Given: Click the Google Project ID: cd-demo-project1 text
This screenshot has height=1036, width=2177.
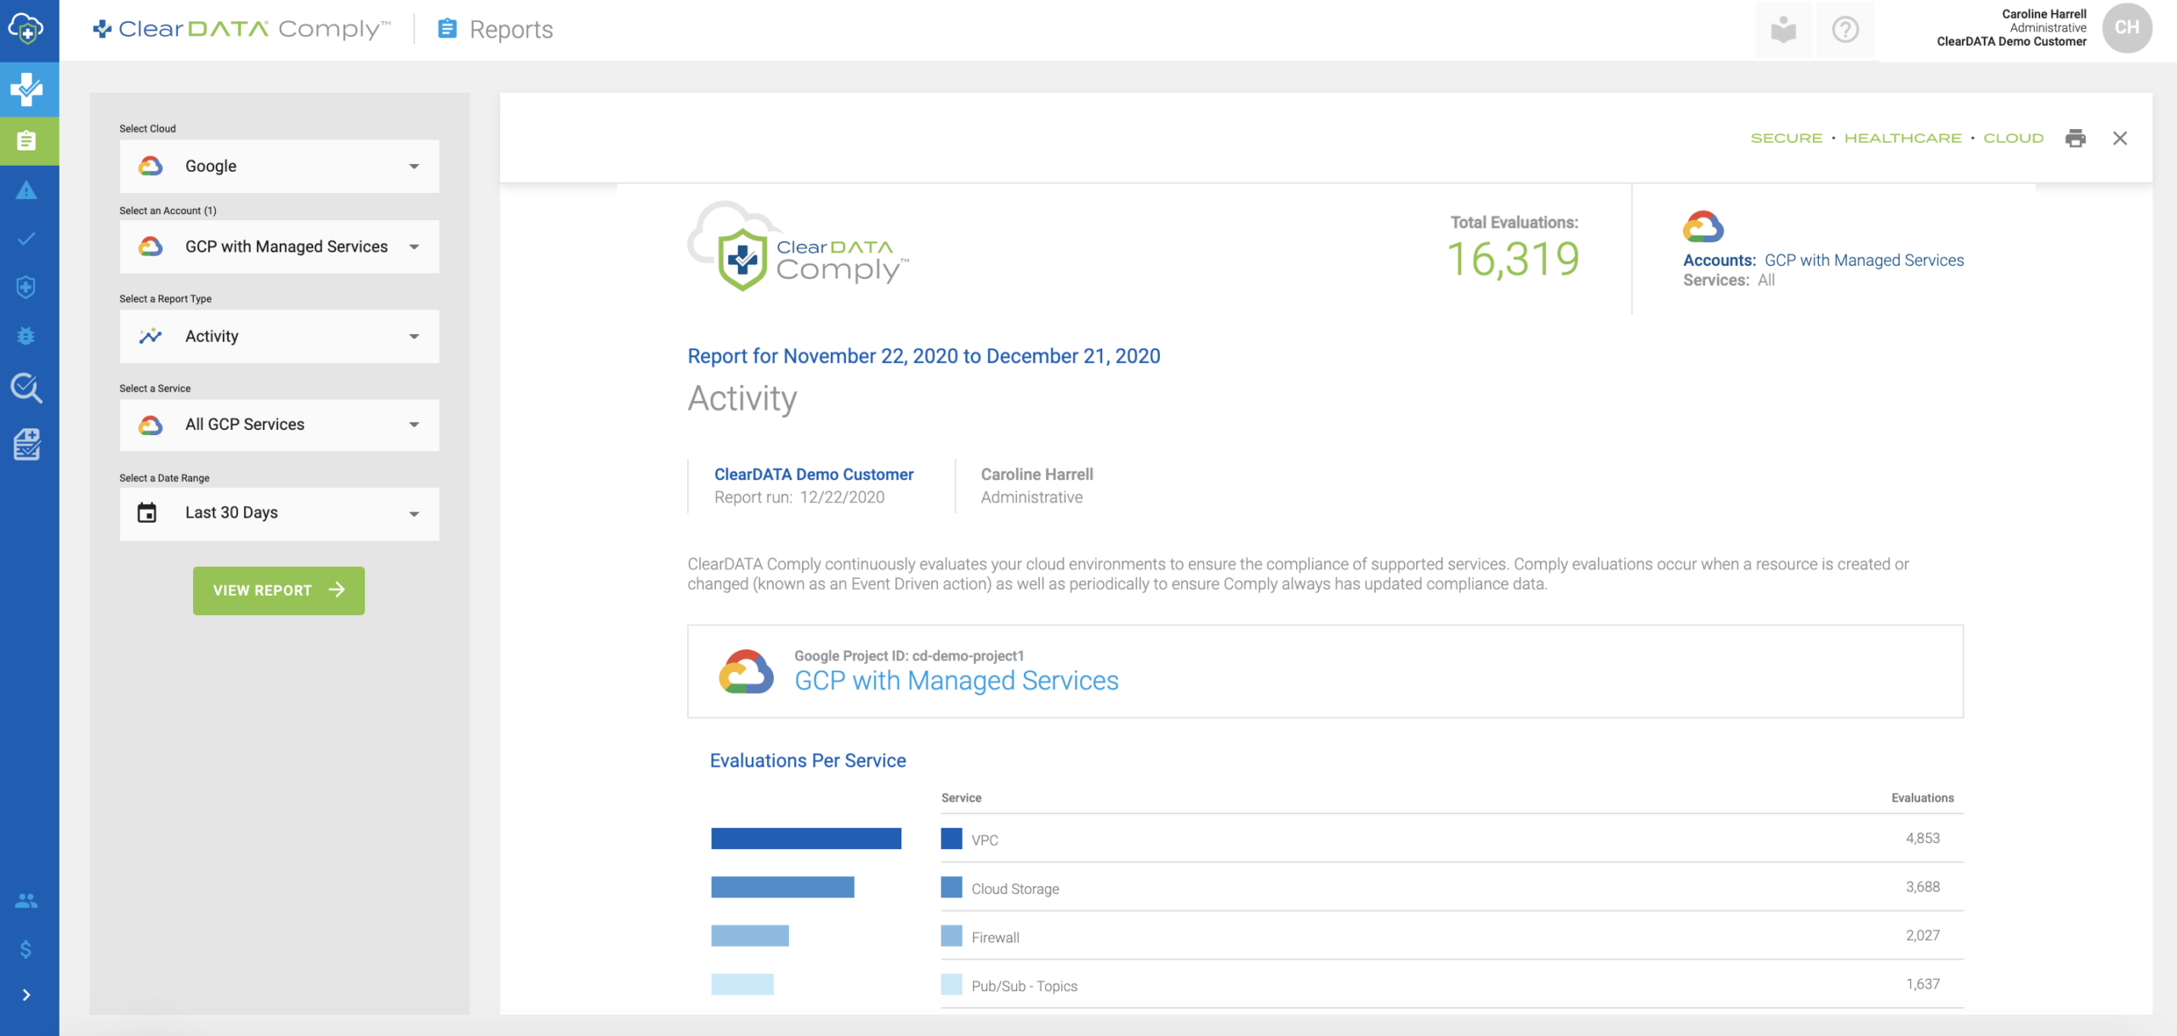Looking at the screenshot, I should coord(909,655).
